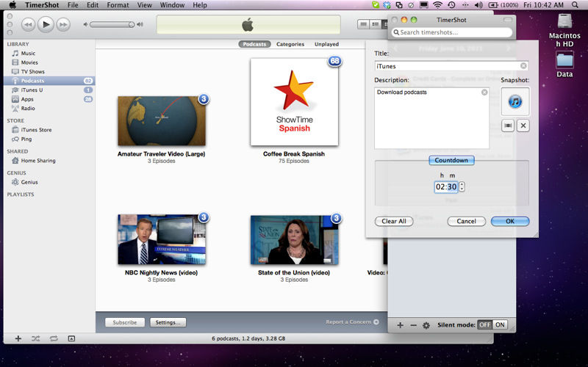This screenshot has width=588, height=367.
Task: Open Music library in iTunes sidebar
Action: point(28,53)
